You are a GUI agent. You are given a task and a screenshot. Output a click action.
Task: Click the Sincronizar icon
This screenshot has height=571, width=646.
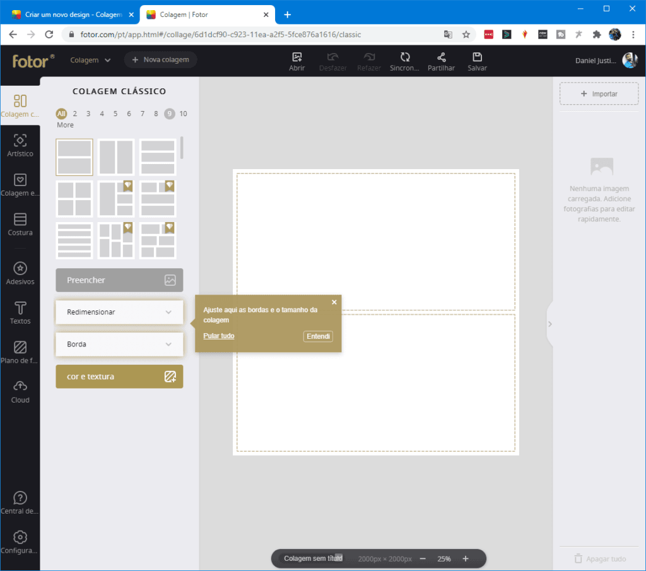[x=405, y=57]
